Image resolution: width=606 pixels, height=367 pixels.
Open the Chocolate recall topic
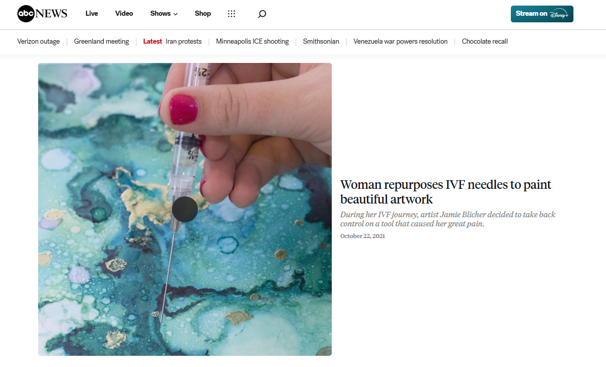click(484, 41)
